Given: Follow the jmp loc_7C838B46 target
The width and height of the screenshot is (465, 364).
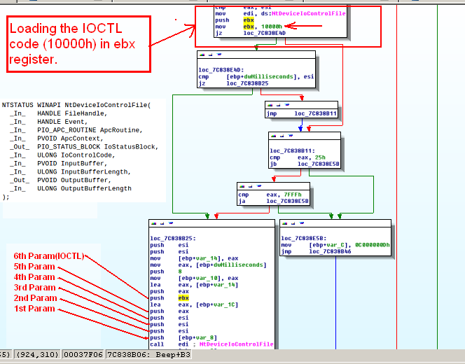Looking at the screenshot, I should tap(330, 252).
